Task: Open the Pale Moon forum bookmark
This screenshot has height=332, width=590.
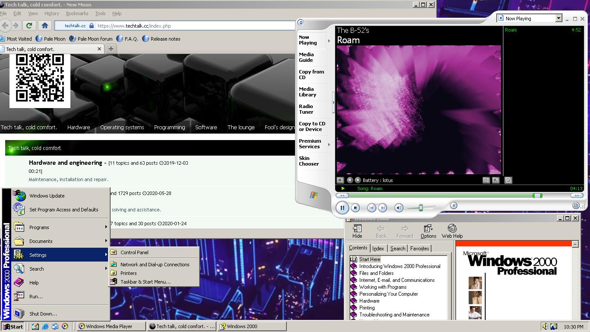Action: [x=91, y=38]
